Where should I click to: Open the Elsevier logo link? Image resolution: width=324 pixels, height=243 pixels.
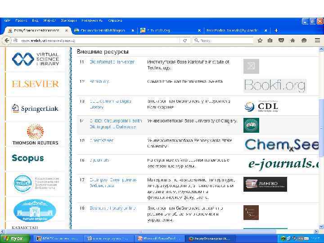tap(35, 84)
